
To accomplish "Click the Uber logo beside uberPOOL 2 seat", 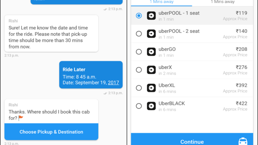I will click(151, 34).
